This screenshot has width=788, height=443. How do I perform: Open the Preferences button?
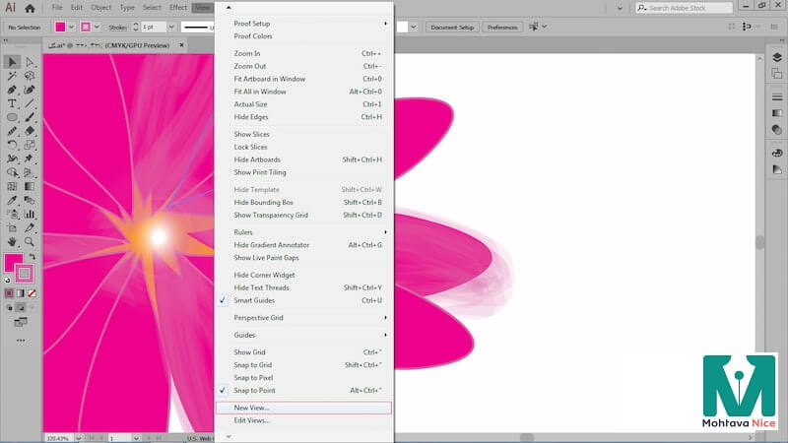click(502, 27)
